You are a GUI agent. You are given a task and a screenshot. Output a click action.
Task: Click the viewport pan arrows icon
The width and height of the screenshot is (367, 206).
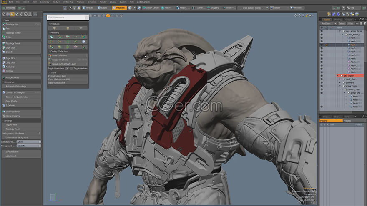pos(296,15)
